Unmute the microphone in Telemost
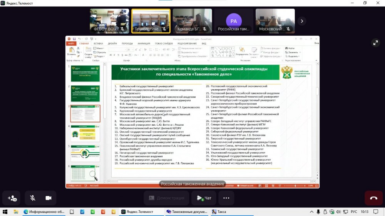The height and width of the screenshot is (216, 385). pos(33,198)
